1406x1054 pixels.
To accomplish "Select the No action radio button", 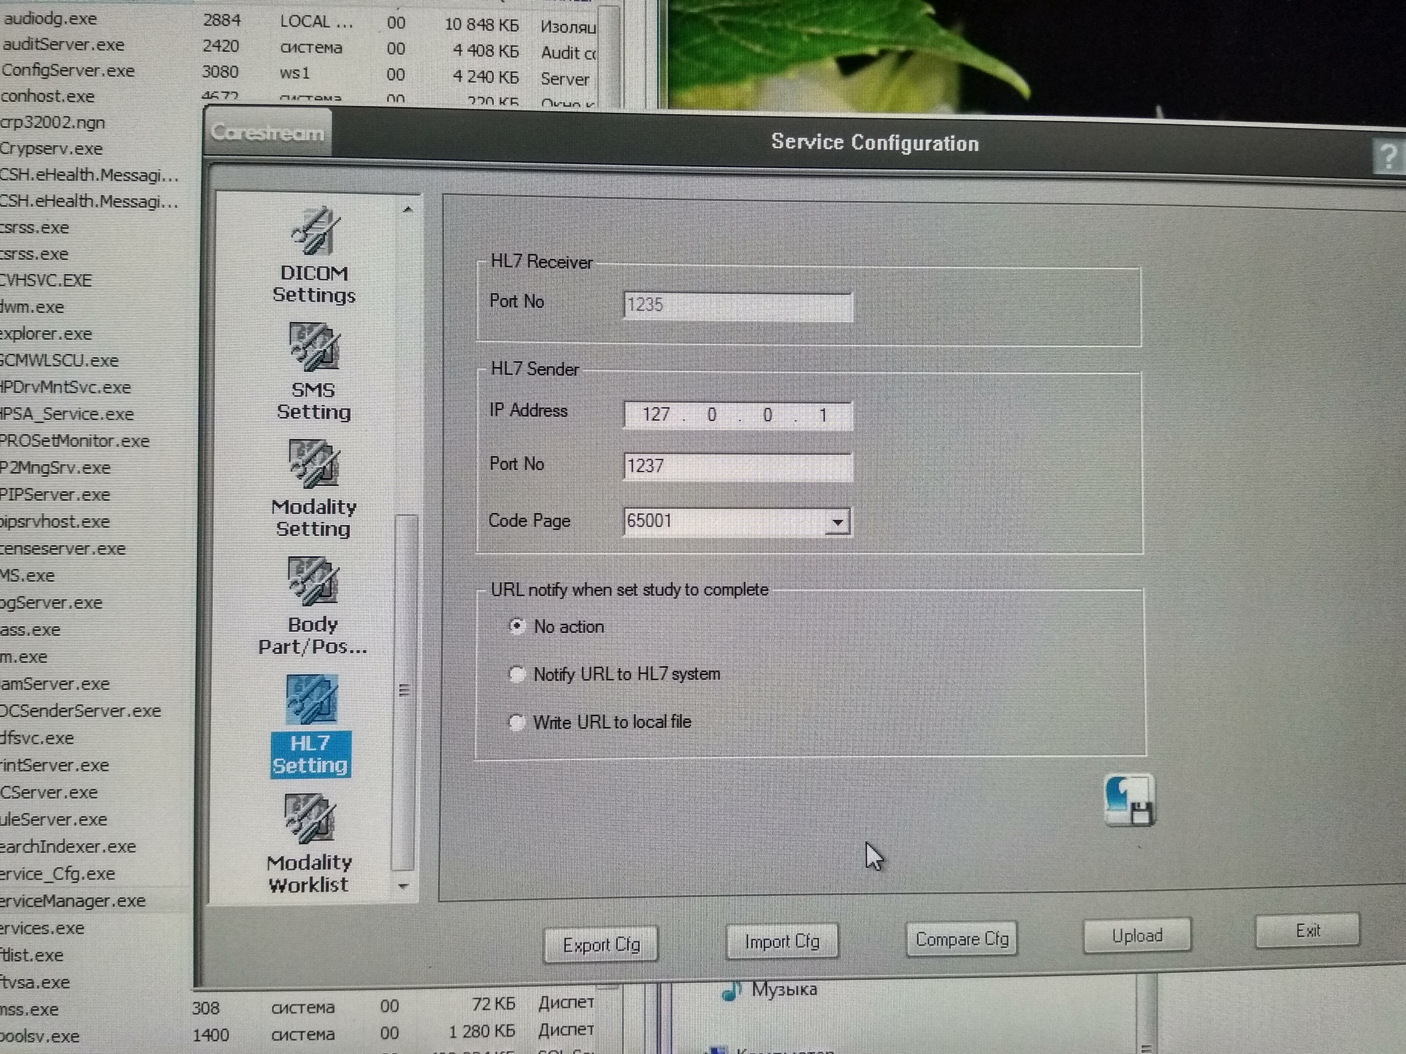I will pyautogui.click(x=517, y=626).
